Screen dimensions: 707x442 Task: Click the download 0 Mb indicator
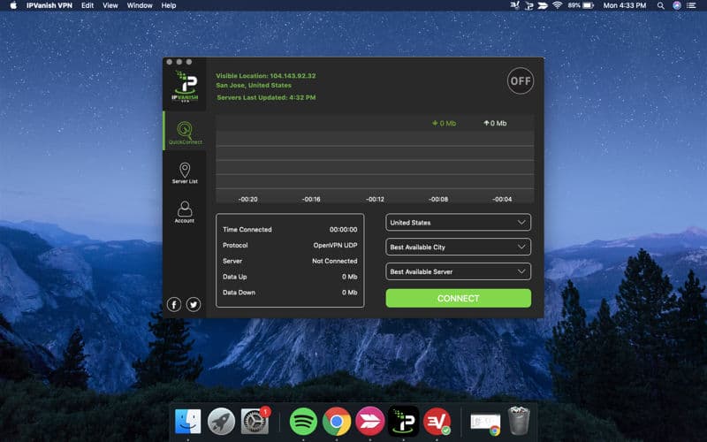(x=444, y=123)
